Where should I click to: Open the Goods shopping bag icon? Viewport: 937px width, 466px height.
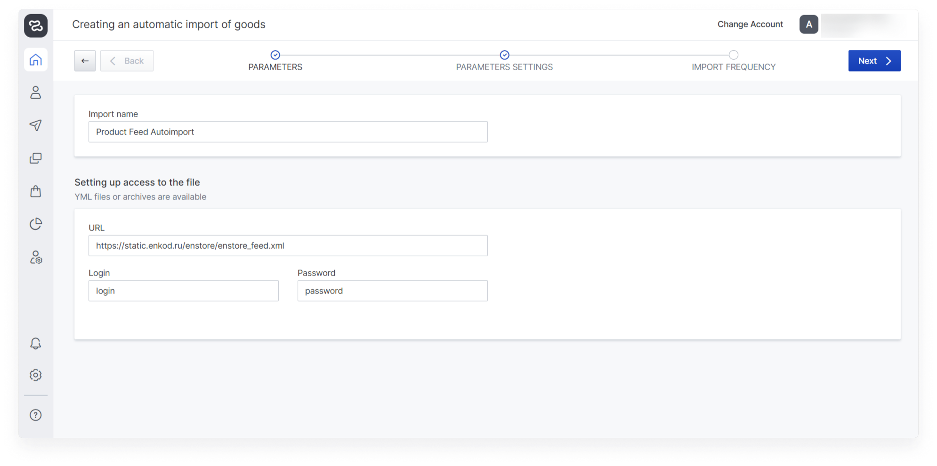point(36,191)
